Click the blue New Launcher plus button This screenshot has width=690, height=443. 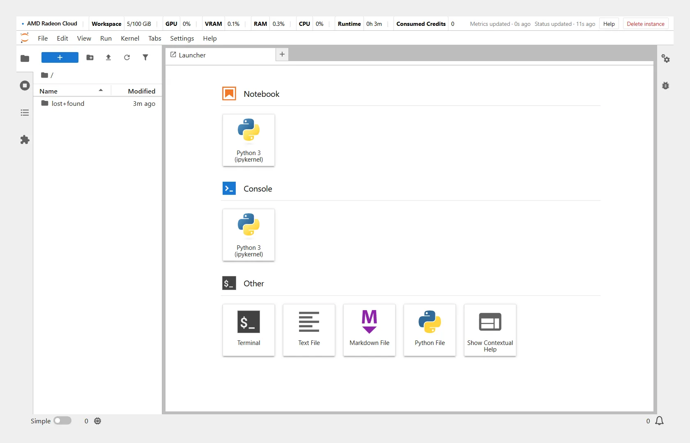click(x=60, y=57)
